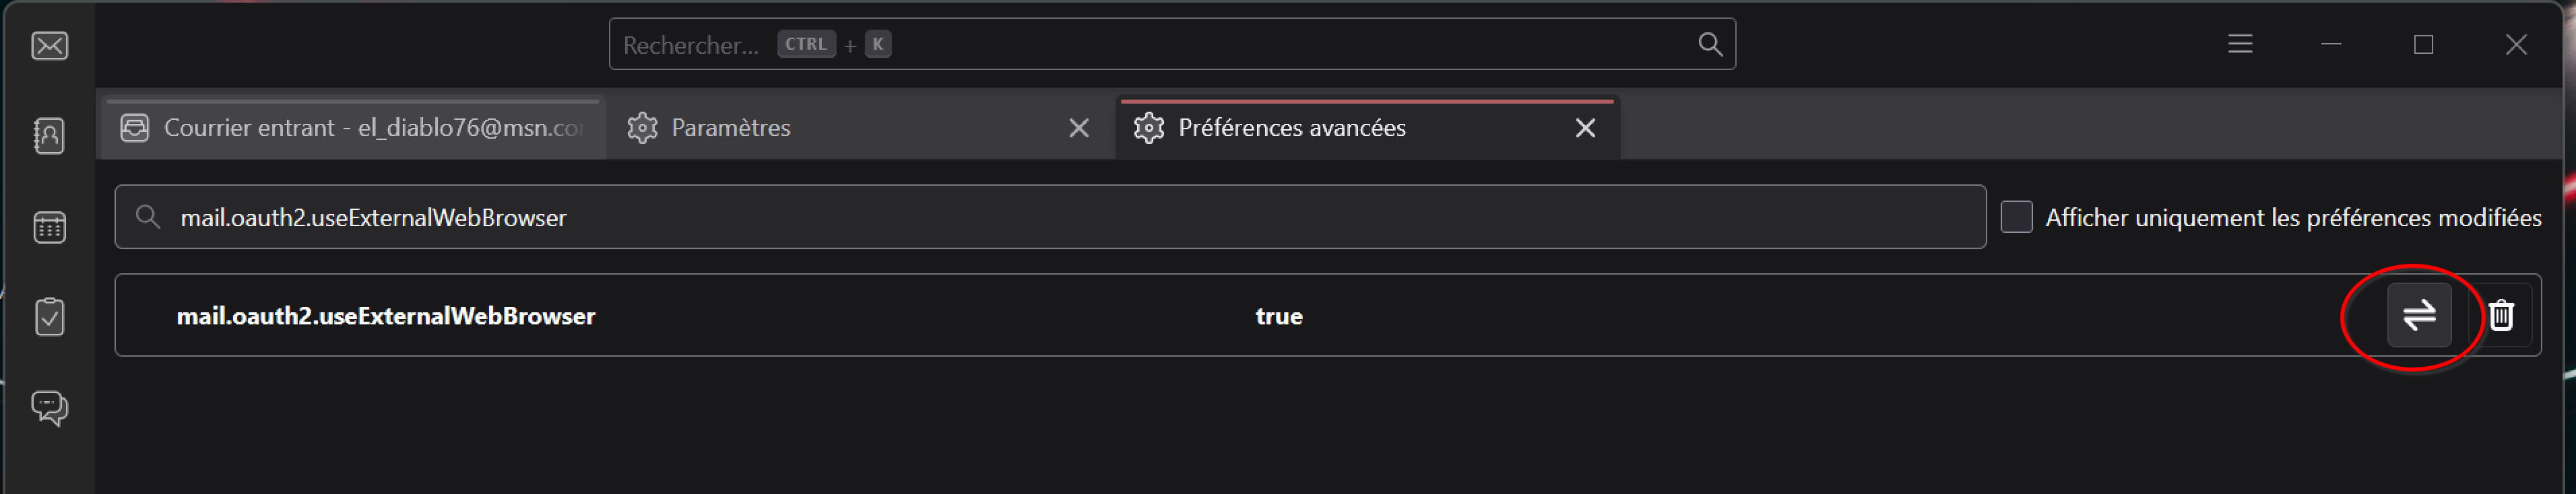The image size is (2576, 494).
Task: Enable 'Afficher uniquement les préférences modifiées' checkbox
Action: pyautogui.click(x=2016, y=217)
